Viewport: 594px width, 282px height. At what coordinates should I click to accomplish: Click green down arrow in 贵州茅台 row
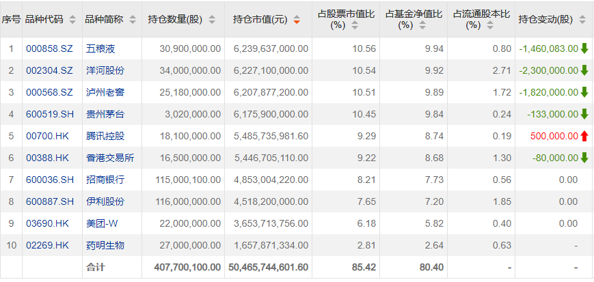coord(584,114)
